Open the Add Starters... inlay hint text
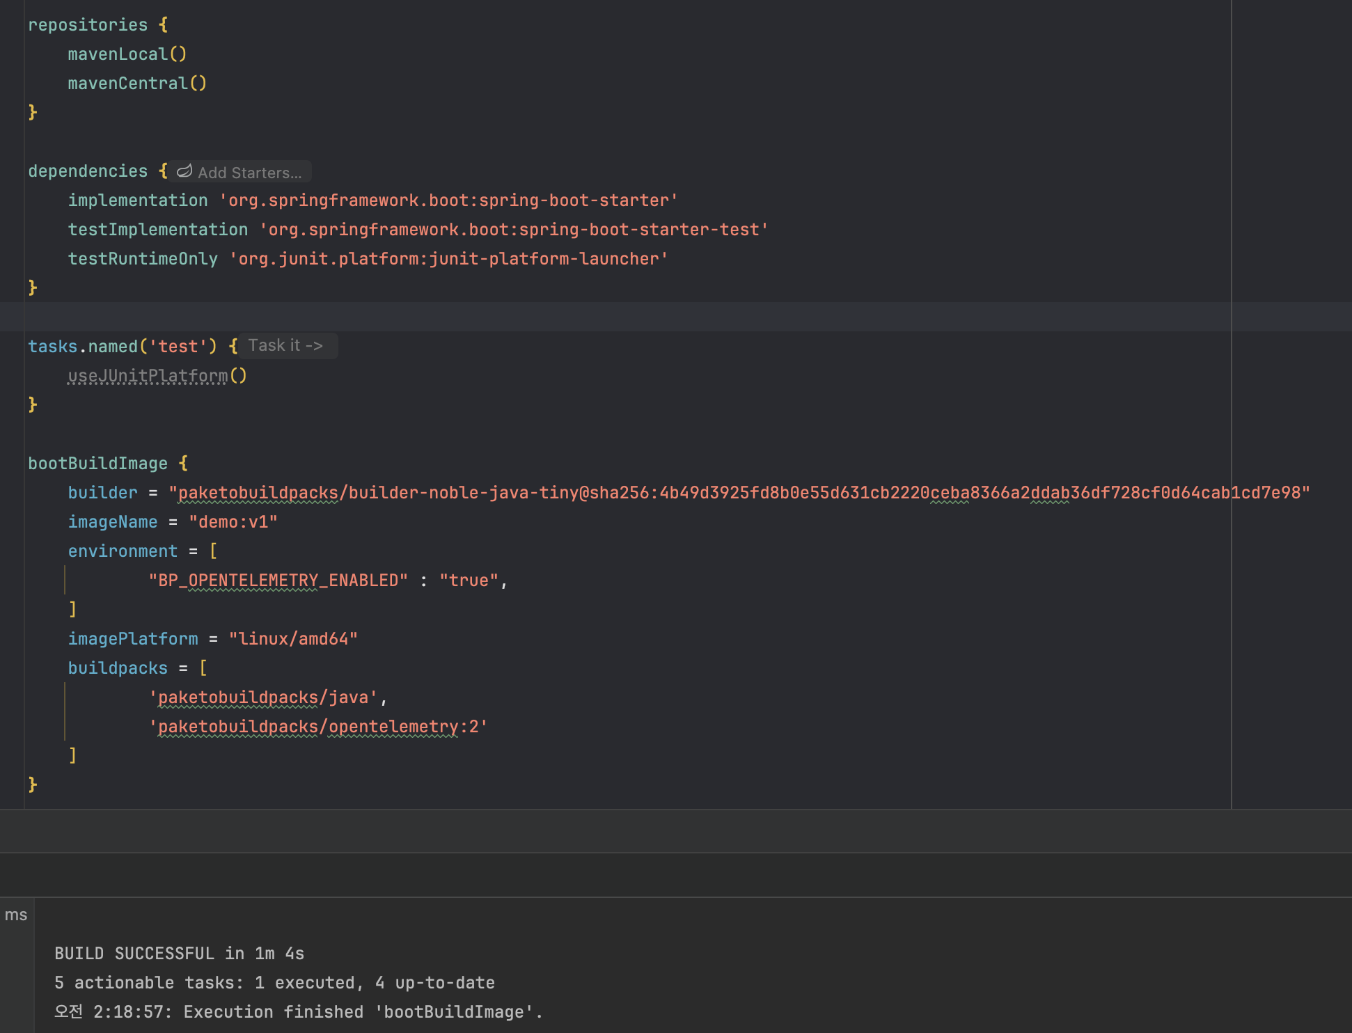The width and height of the screenshot is (1352, 1033). click(249, 173)
